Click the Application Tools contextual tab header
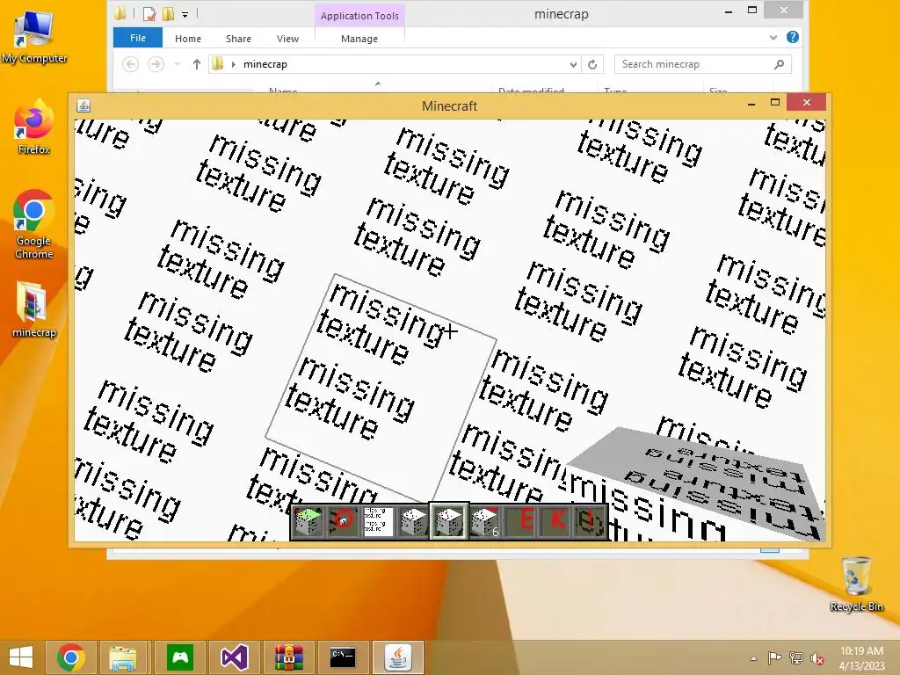 [359, 16]
